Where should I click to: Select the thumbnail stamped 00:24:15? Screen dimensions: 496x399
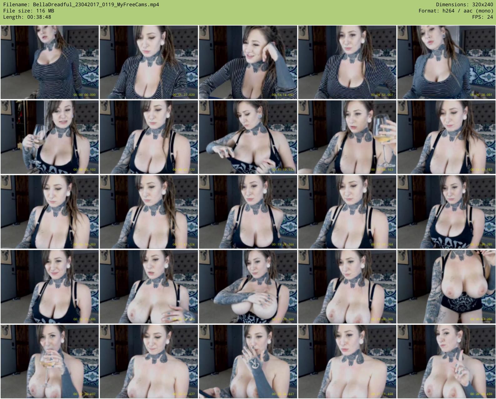point(50,286)
